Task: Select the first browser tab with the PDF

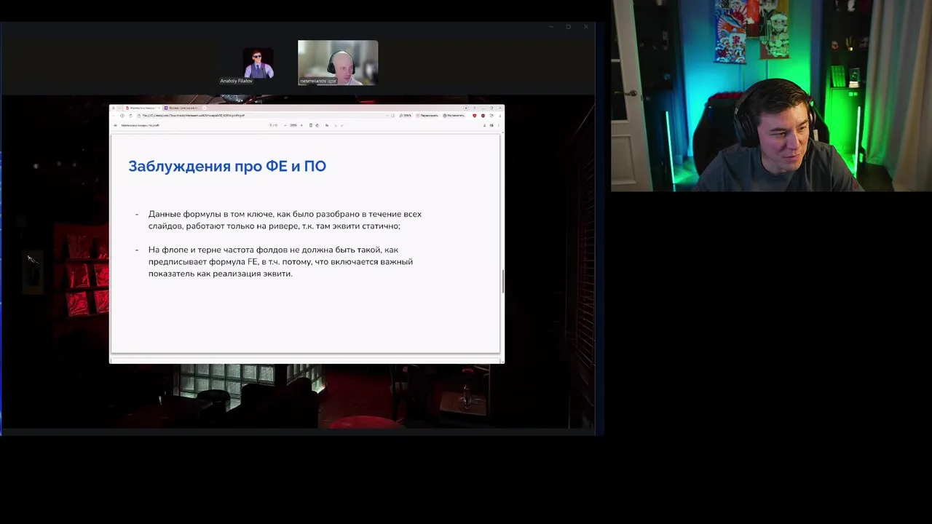Action: tap(143, 108)
